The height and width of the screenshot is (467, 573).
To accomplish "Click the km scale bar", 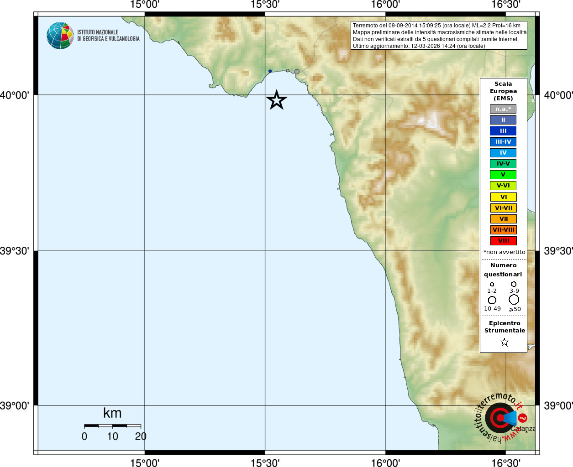I will tap(112, 426).
